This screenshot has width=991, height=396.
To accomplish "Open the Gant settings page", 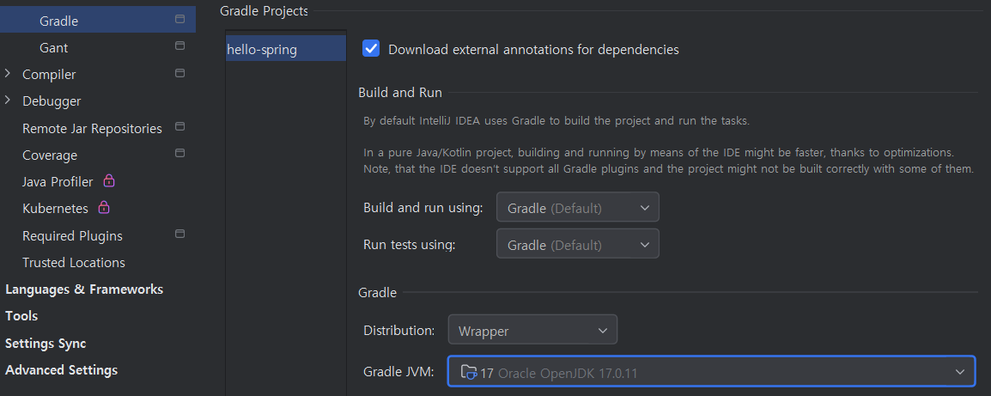I will coord(54,47).
